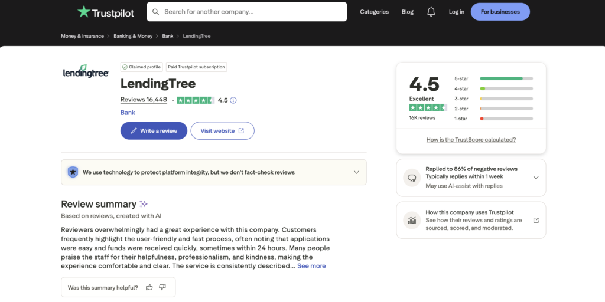Click the LendingTree logo thumbnail
This screenshot has width=605, height=302.
tap(86, 71)
